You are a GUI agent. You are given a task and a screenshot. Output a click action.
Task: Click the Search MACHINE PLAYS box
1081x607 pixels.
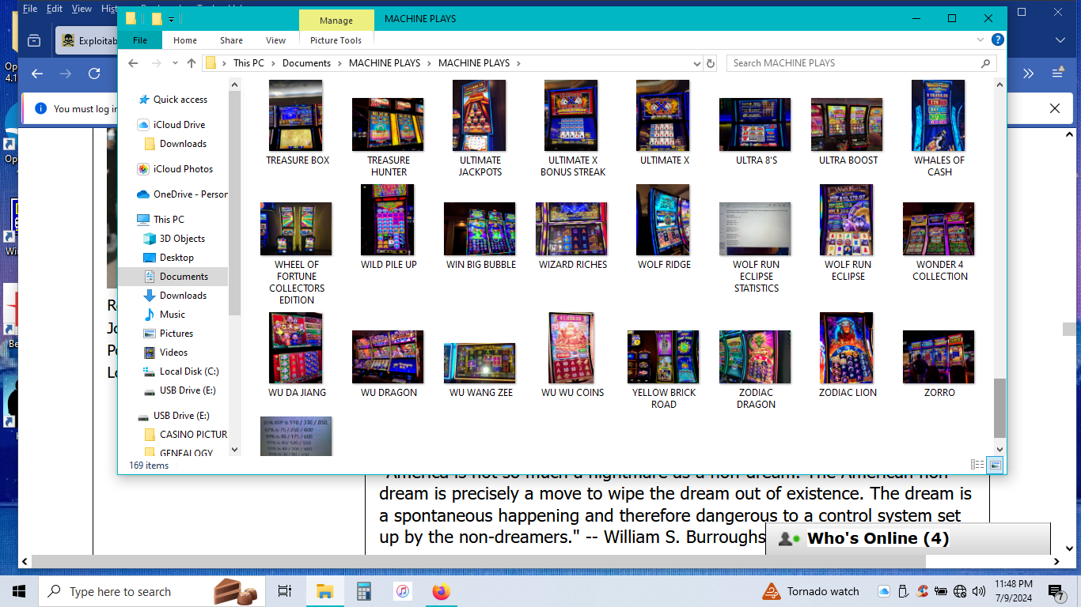855,63
